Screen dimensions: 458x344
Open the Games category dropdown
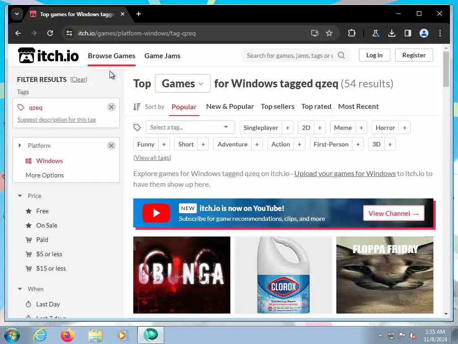182,83
